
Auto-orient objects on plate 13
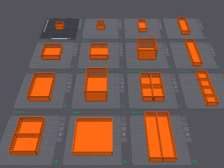(x=62, y=123)
